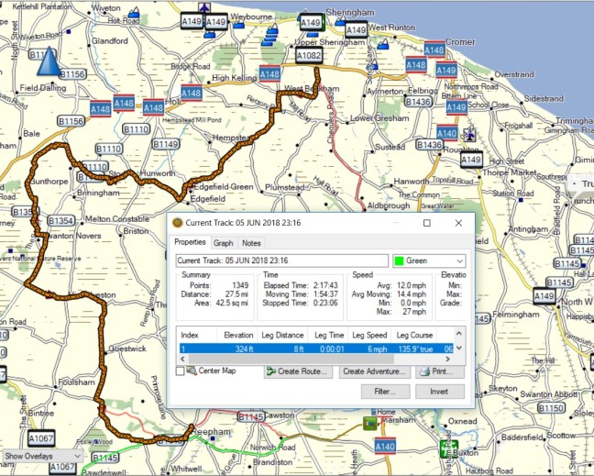This screenshot has height=476, width=594.
Task: Enable the Center Map checkbox
Action: (181, 371)
